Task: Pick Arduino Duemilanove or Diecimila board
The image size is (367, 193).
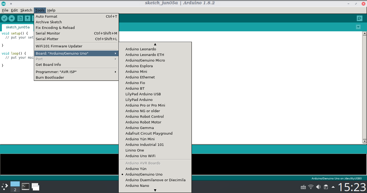Action: [x=155, y=180]
